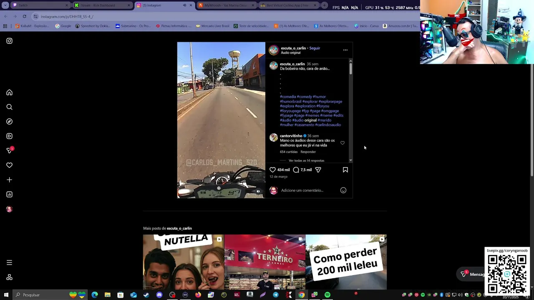The image size is (534, 300).
Task: Click the address bar showing instagram.com URL
Action: 225,17
